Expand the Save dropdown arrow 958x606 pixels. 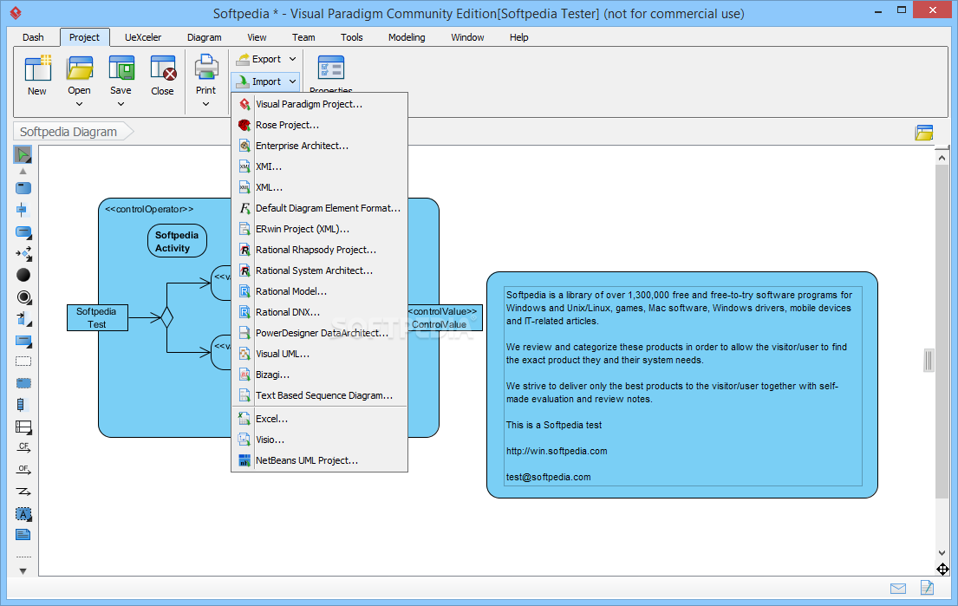121,104
